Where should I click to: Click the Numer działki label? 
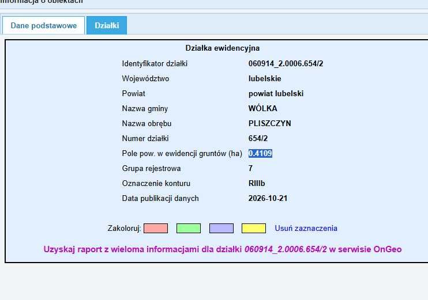click(x=145, y=138)
